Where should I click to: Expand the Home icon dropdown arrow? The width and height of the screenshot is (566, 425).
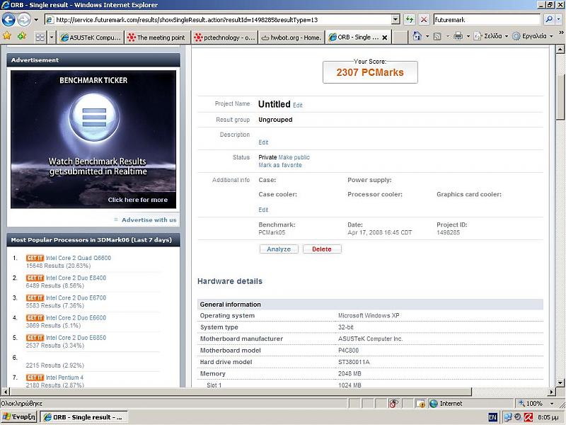(x=427, y=36)
